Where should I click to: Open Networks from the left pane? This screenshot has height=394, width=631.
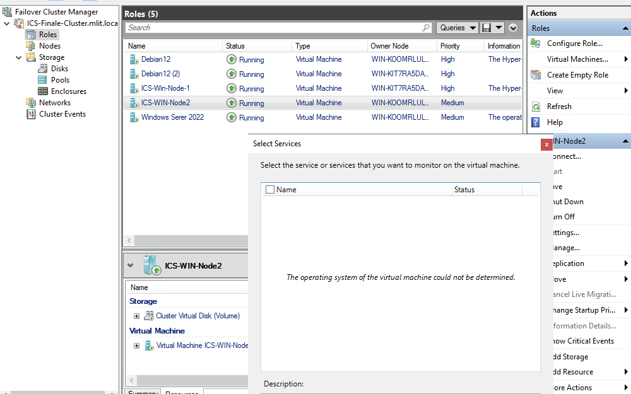55,102
